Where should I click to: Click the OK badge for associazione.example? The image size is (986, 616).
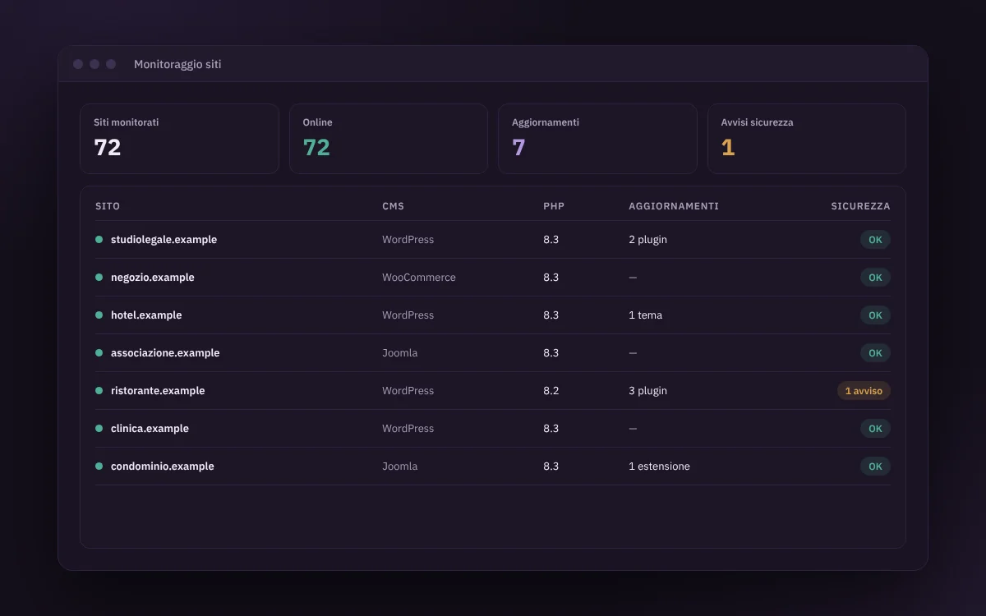875,353
